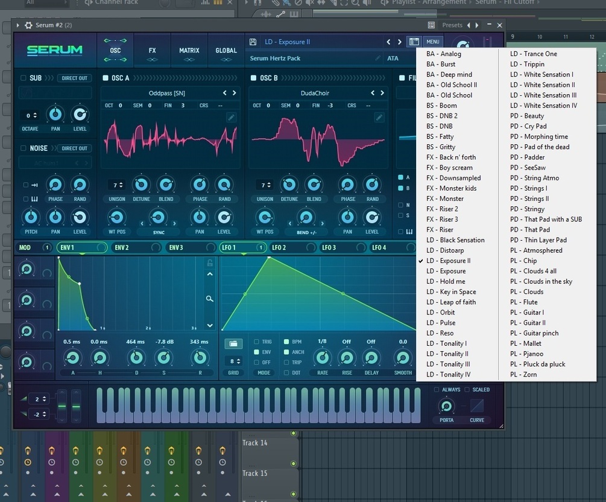Click the NOISE PITCH knob
Image resolution: width=606 pixels, height=502 pixels.
[31, 217]
